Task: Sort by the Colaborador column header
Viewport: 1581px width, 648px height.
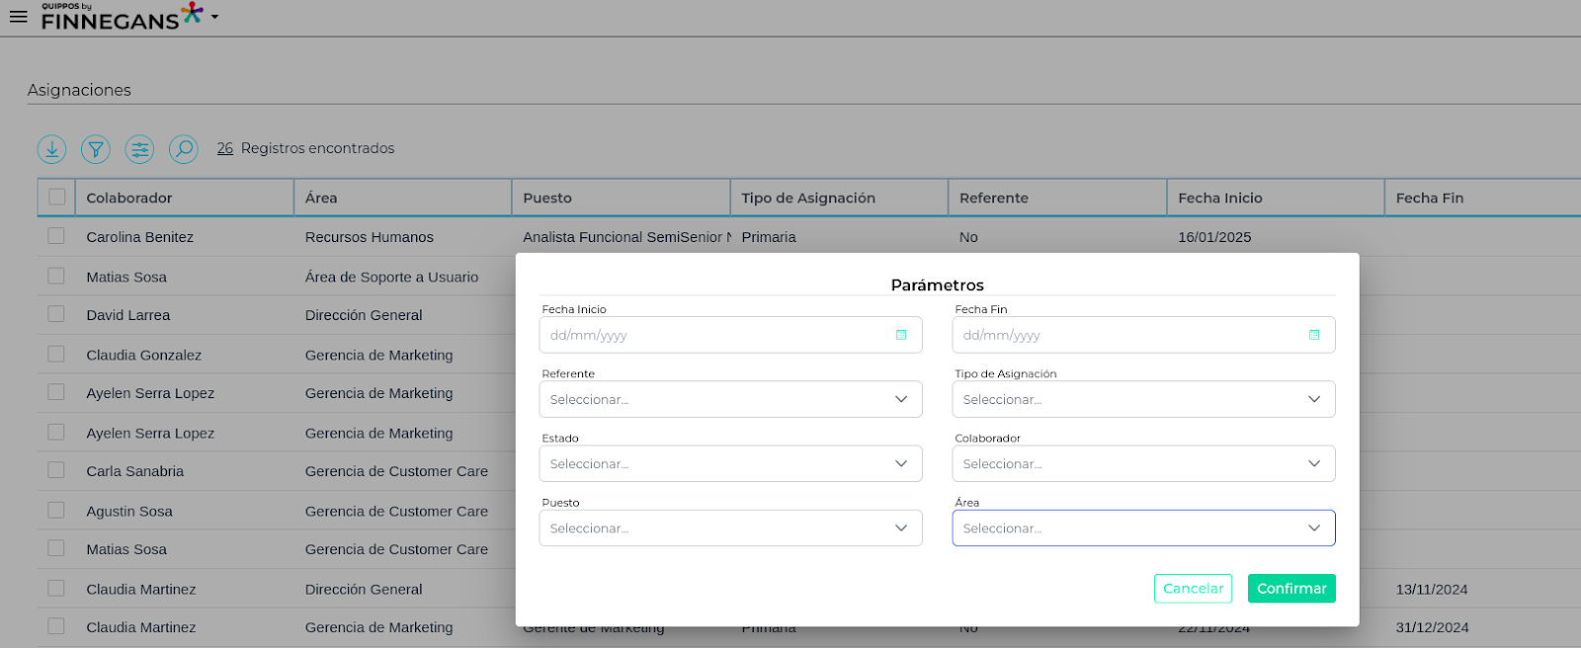Action: point(129,198)
